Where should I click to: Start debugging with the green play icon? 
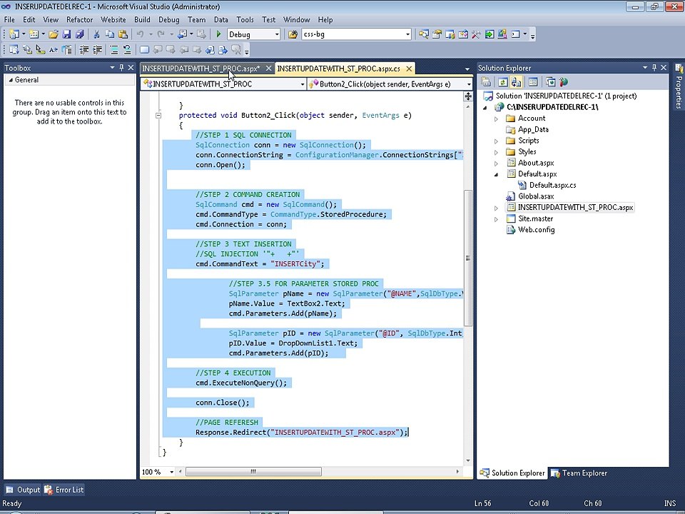click(219, 34)
